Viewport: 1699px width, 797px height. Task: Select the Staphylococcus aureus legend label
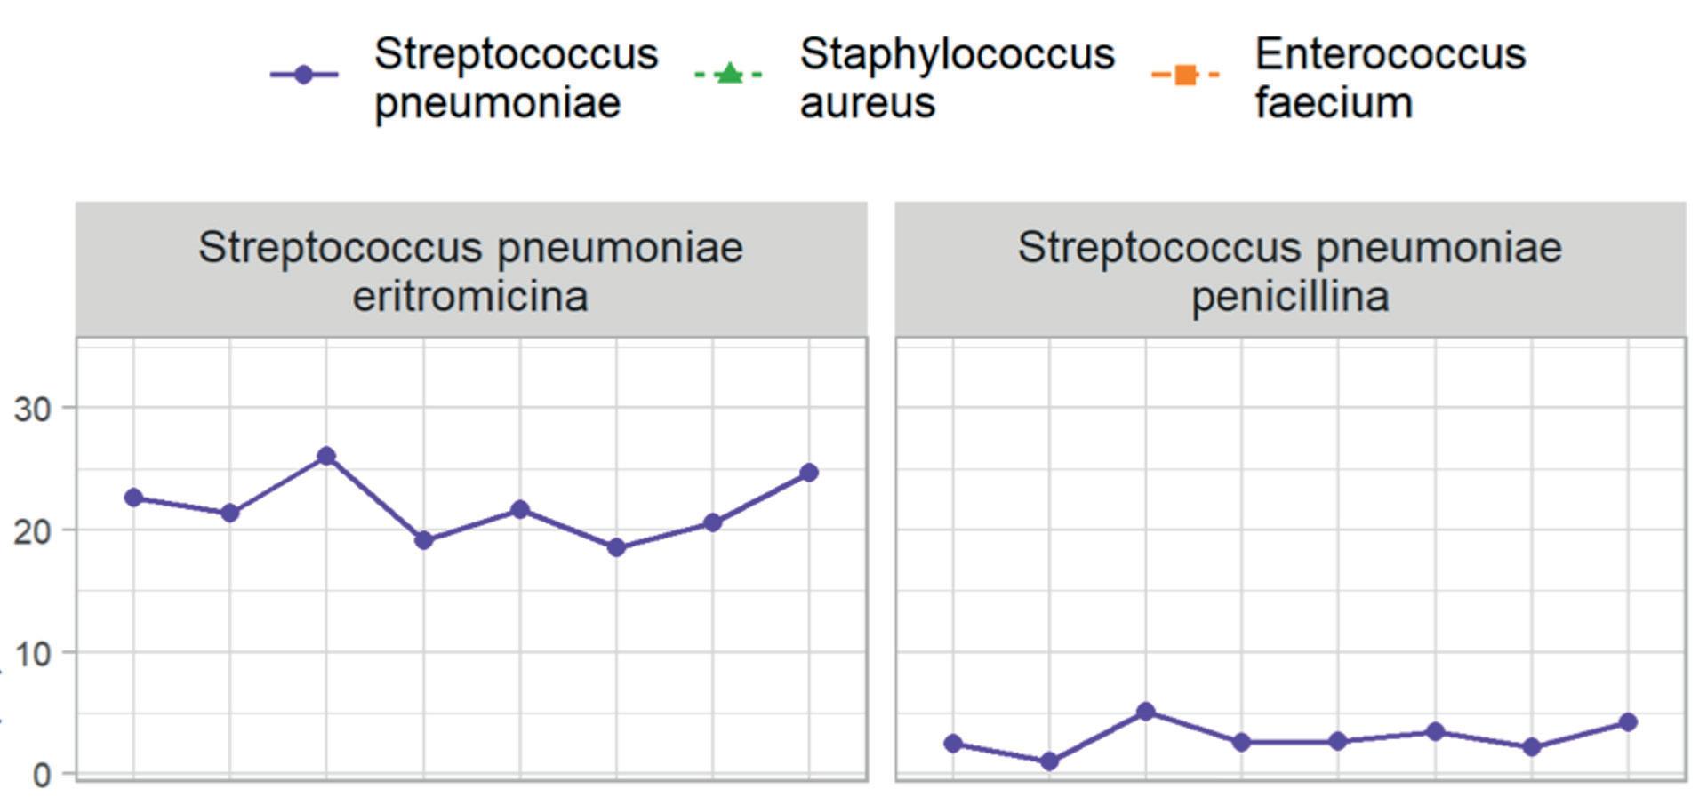[x=957, y=77]
